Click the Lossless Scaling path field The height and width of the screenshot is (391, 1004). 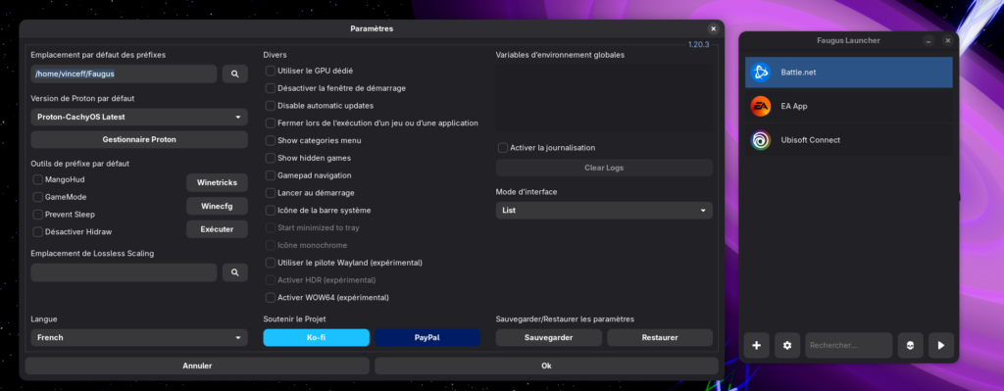pos(124,272)
